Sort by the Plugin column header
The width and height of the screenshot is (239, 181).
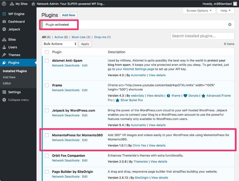coord(57,52)
